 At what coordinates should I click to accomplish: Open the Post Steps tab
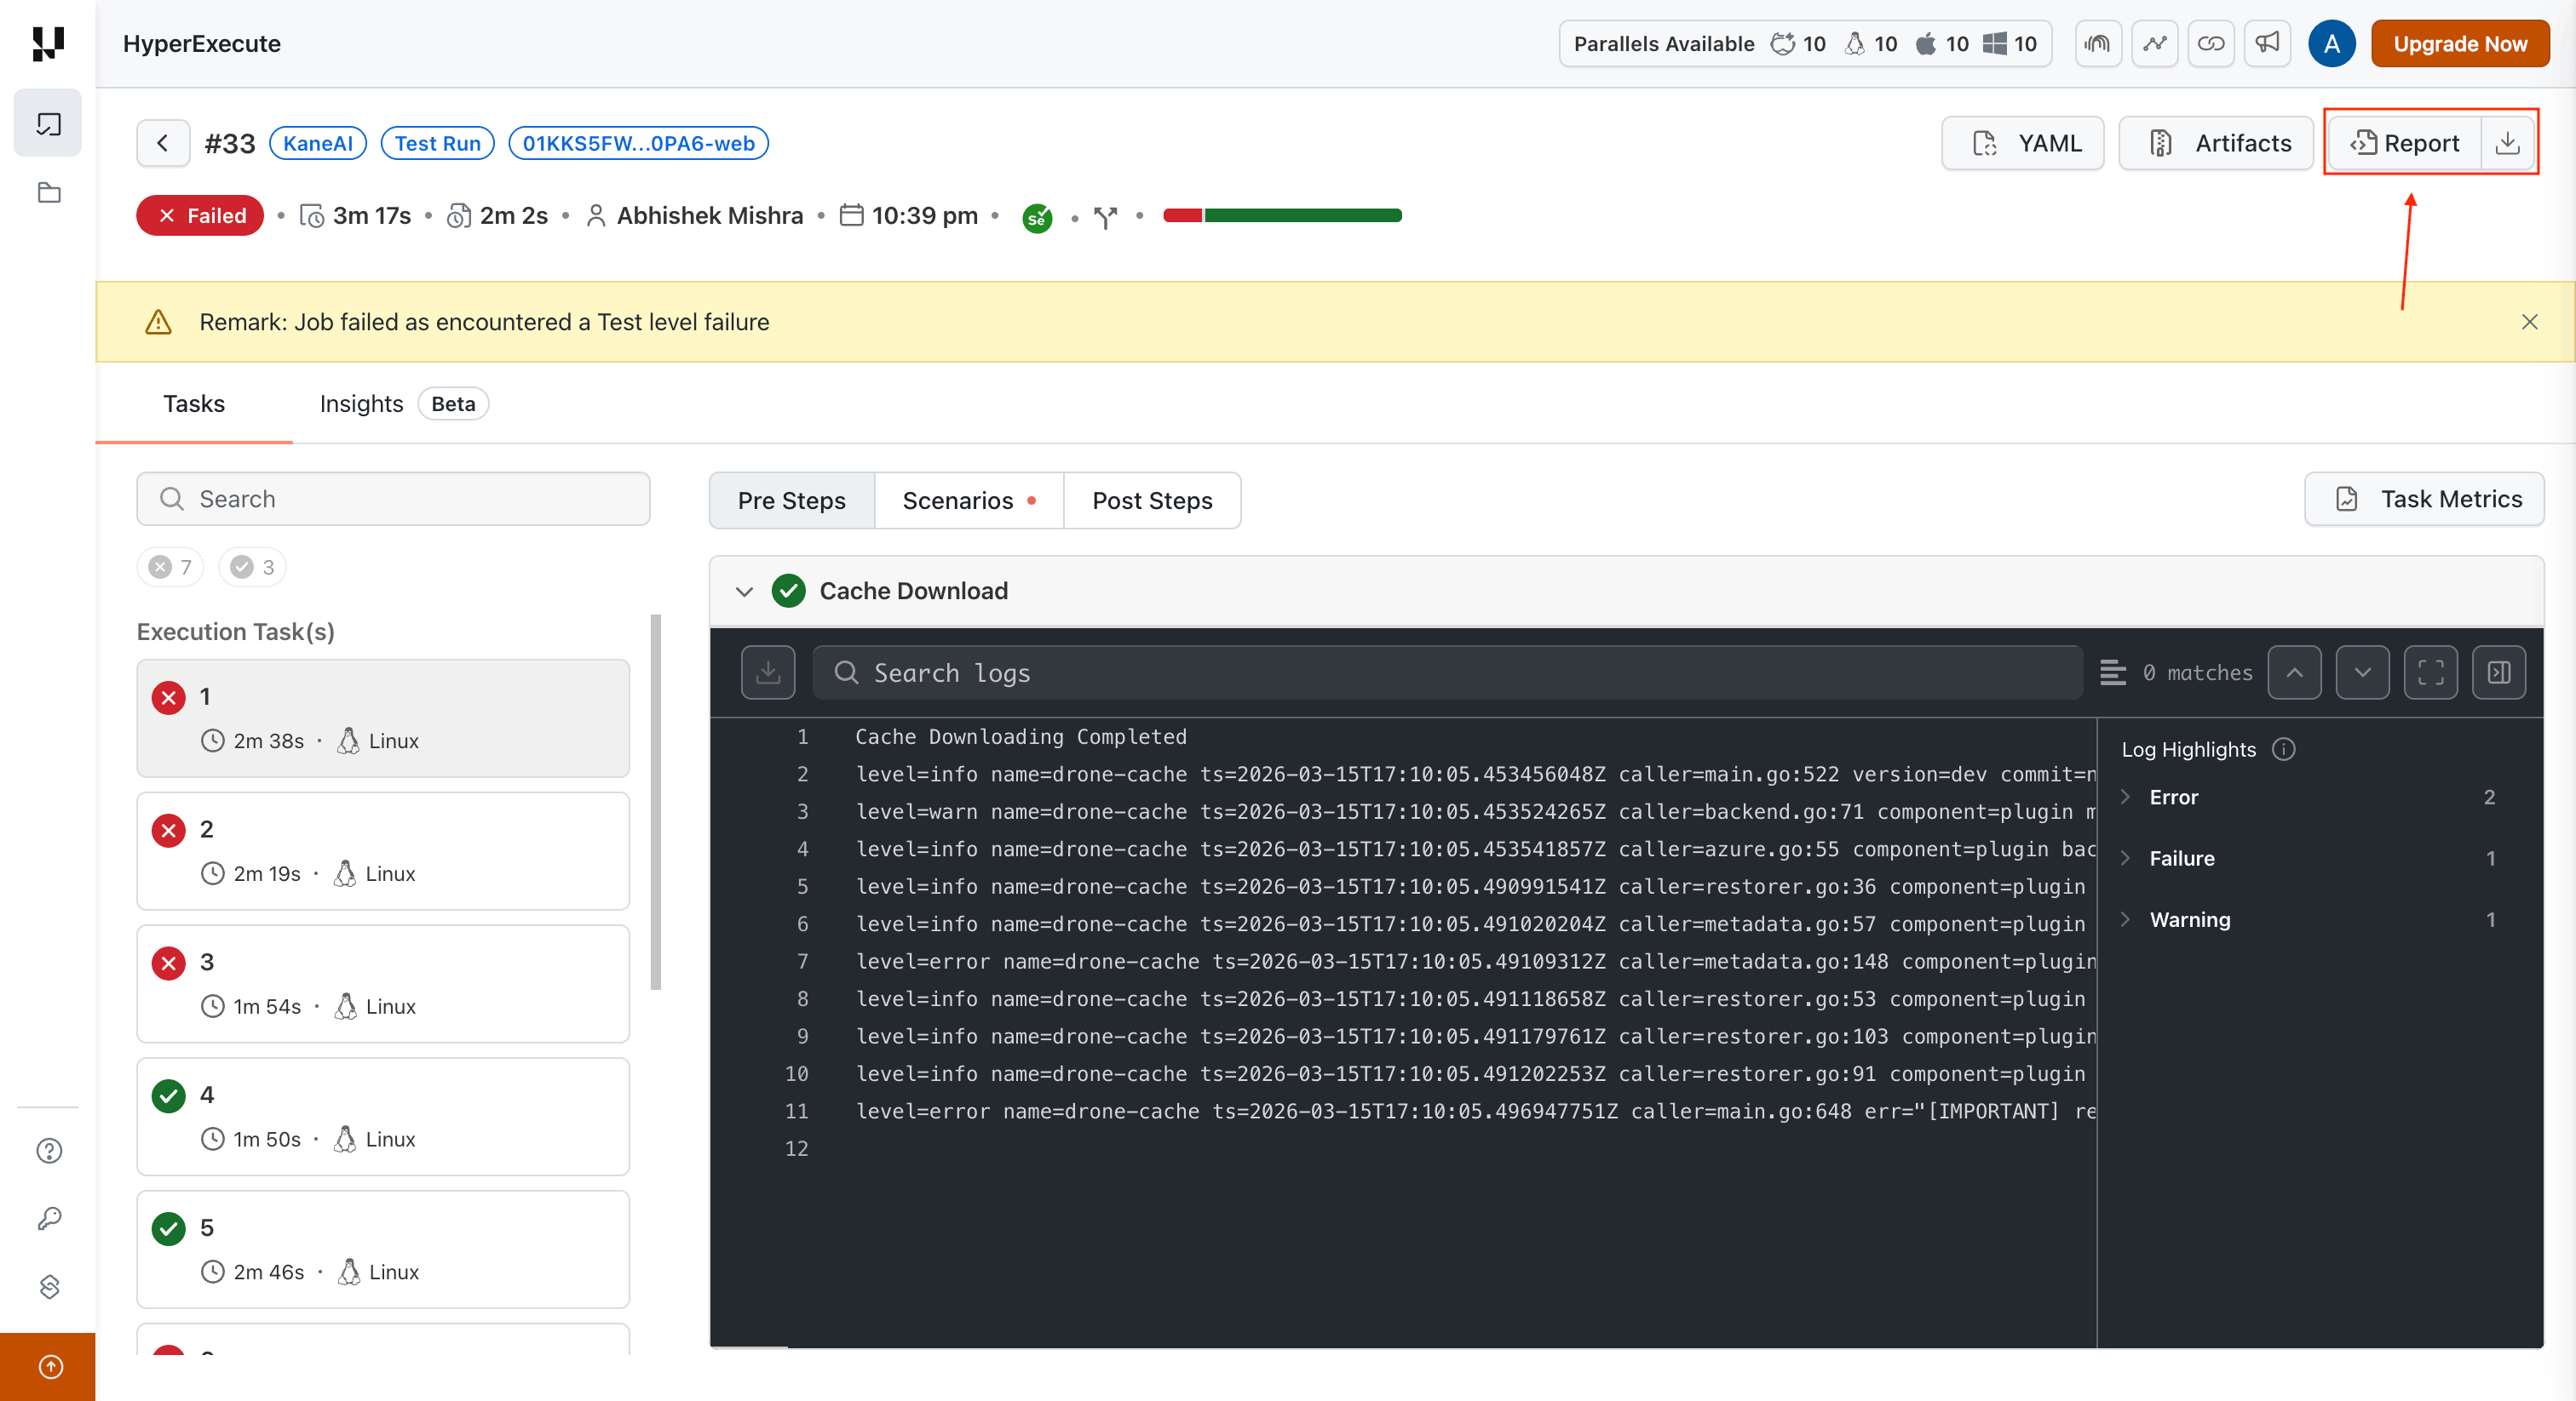(x=1152, y=500)
